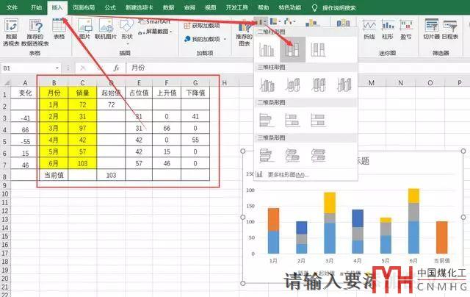Click the orange 当前值 bar in chart
The width and height of the screenshot is (470, 297).
click(441, 237)
